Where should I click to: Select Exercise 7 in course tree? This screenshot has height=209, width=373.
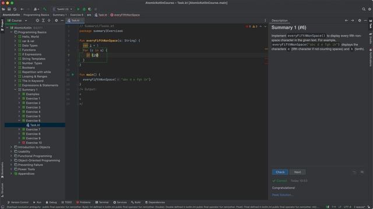pos(33,129)
